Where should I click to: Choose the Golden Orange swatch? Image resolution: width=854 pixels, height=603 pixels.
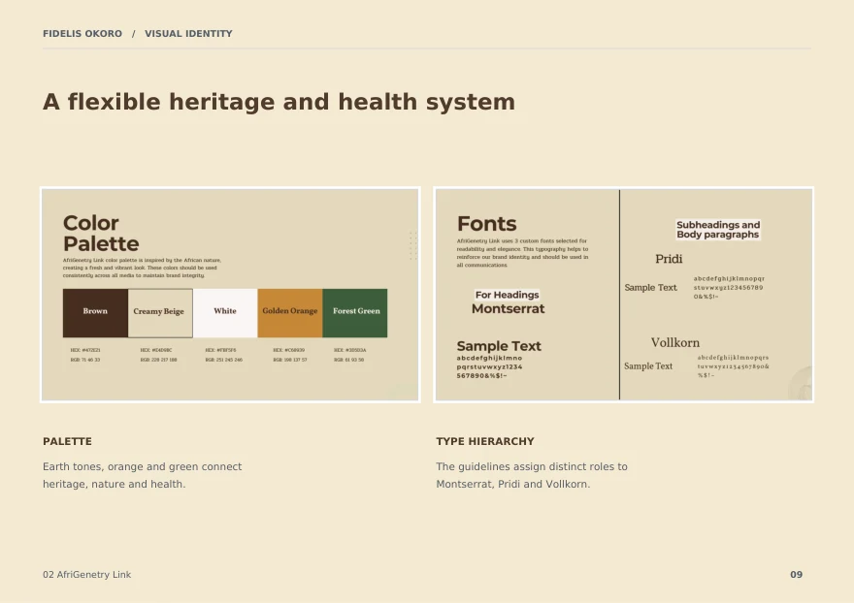290,313
